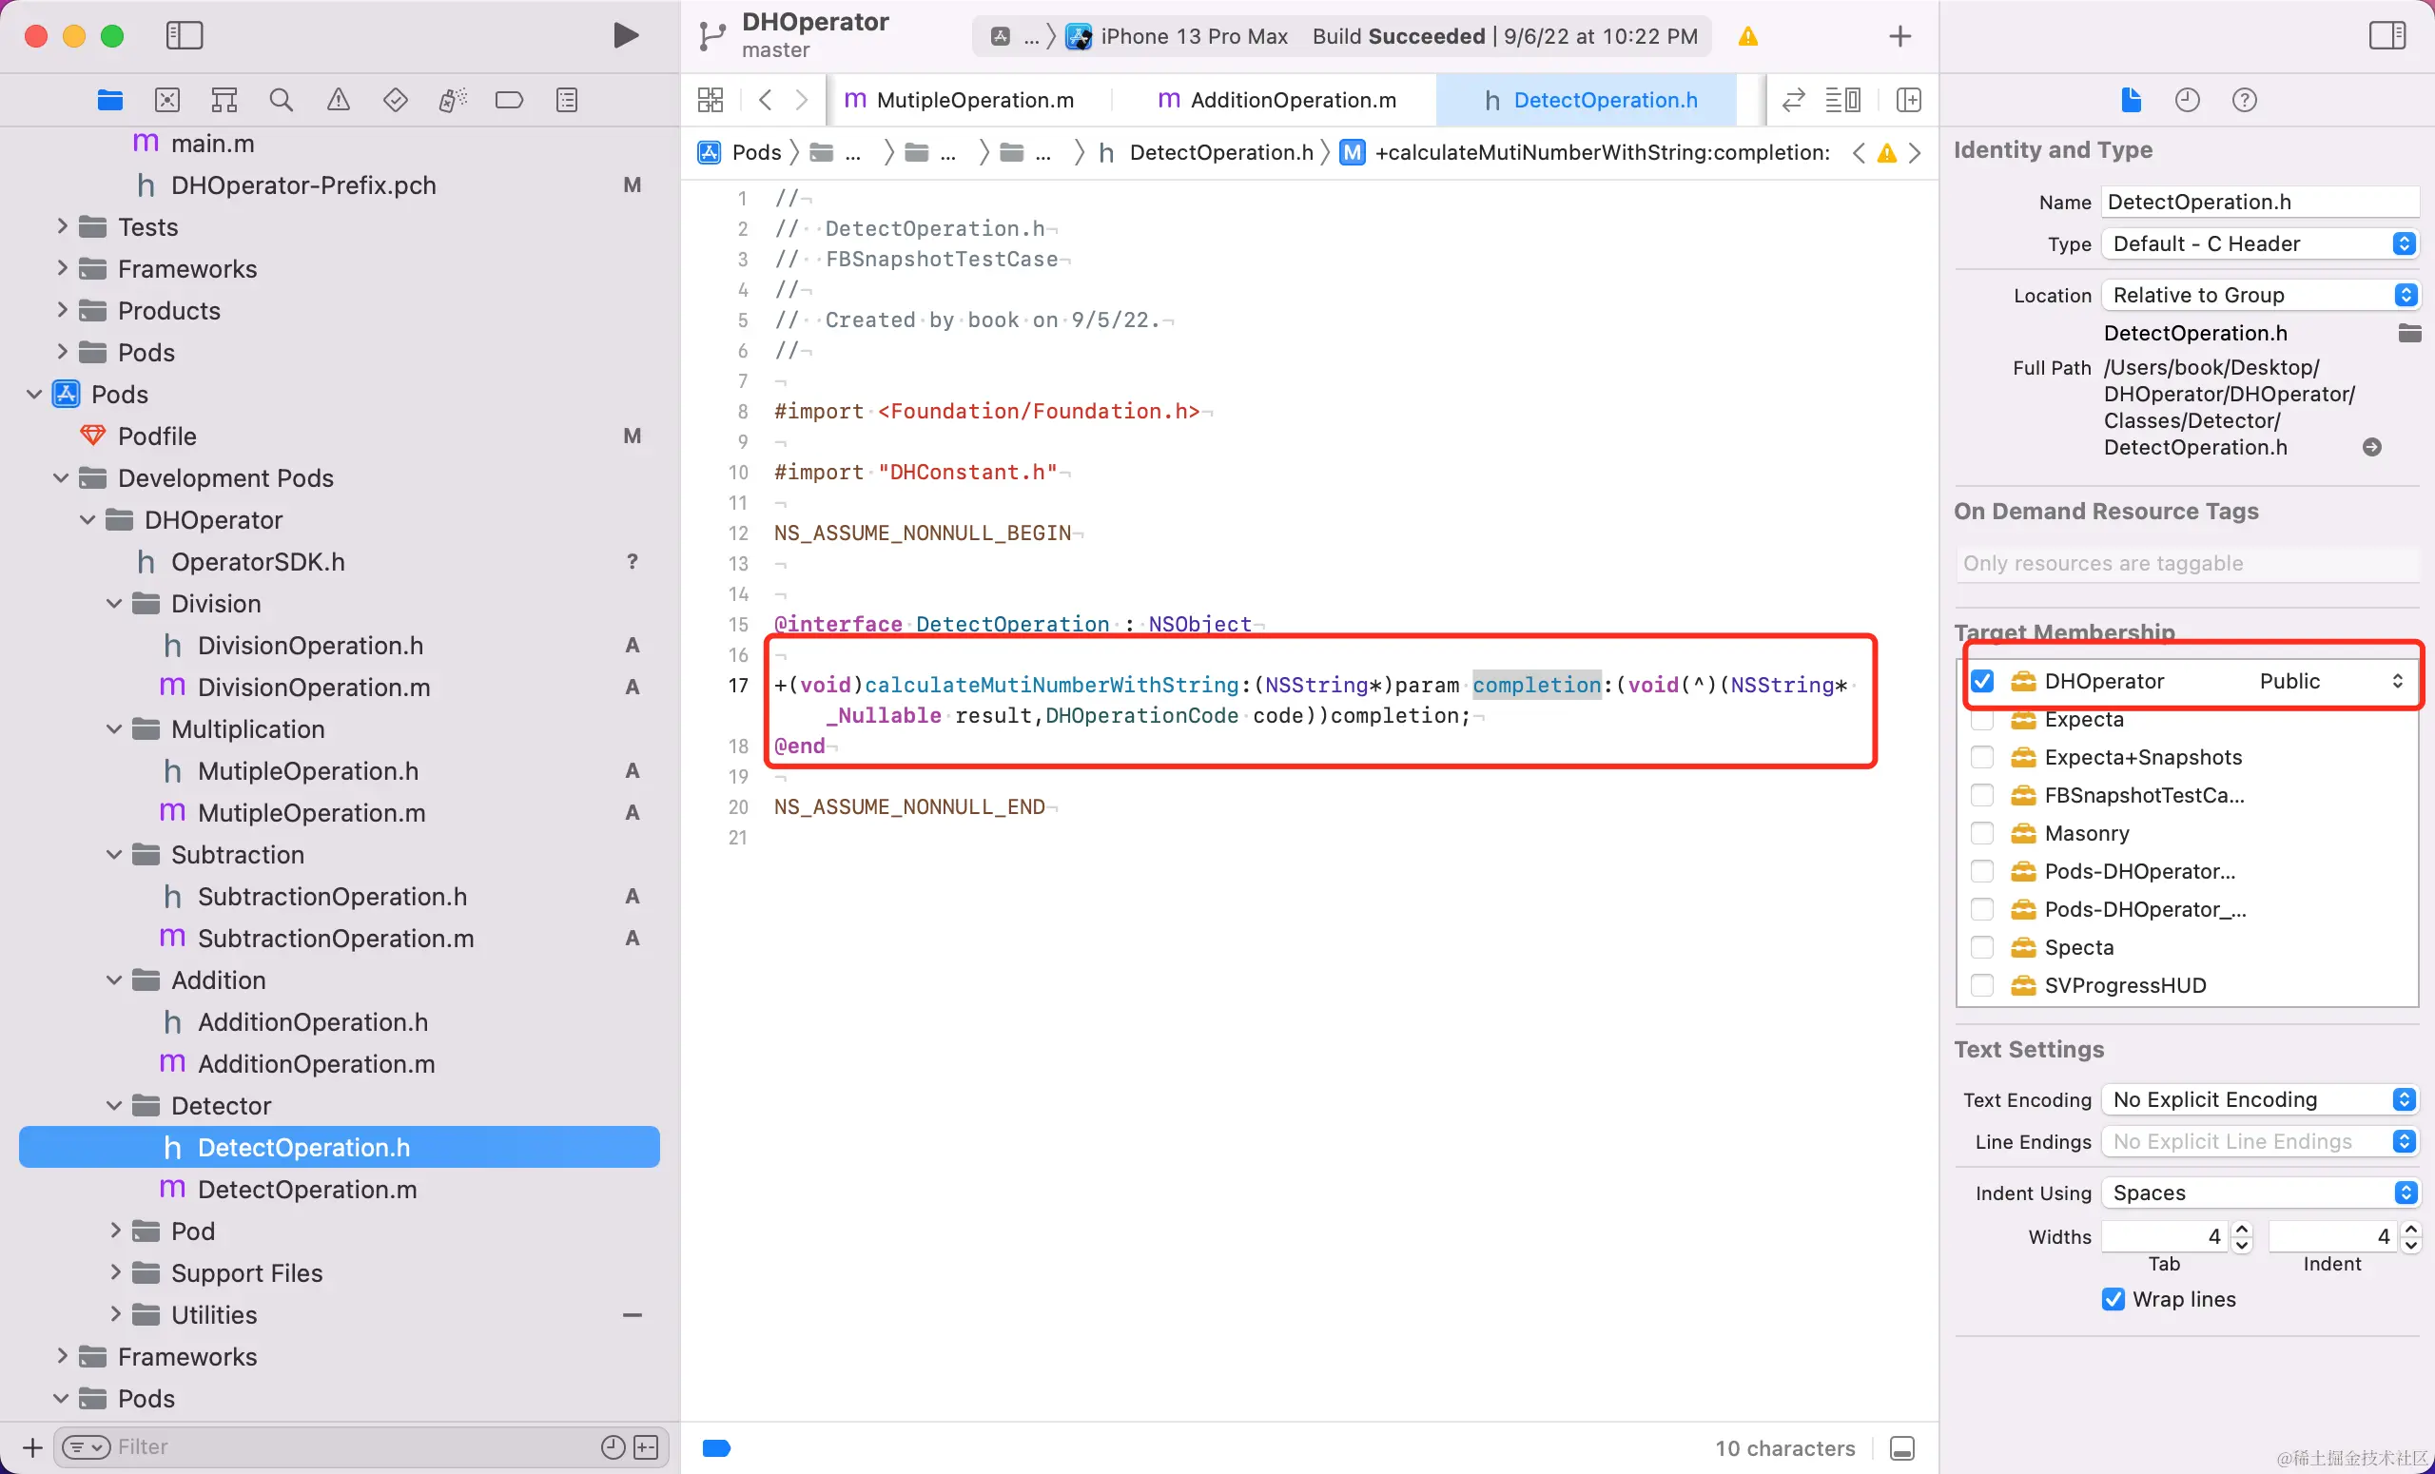This screenshot has width=2435, height=1474.
Task: Increase the Tab width stepper
Action: pyautogui.click(x=2242, y=1229)
